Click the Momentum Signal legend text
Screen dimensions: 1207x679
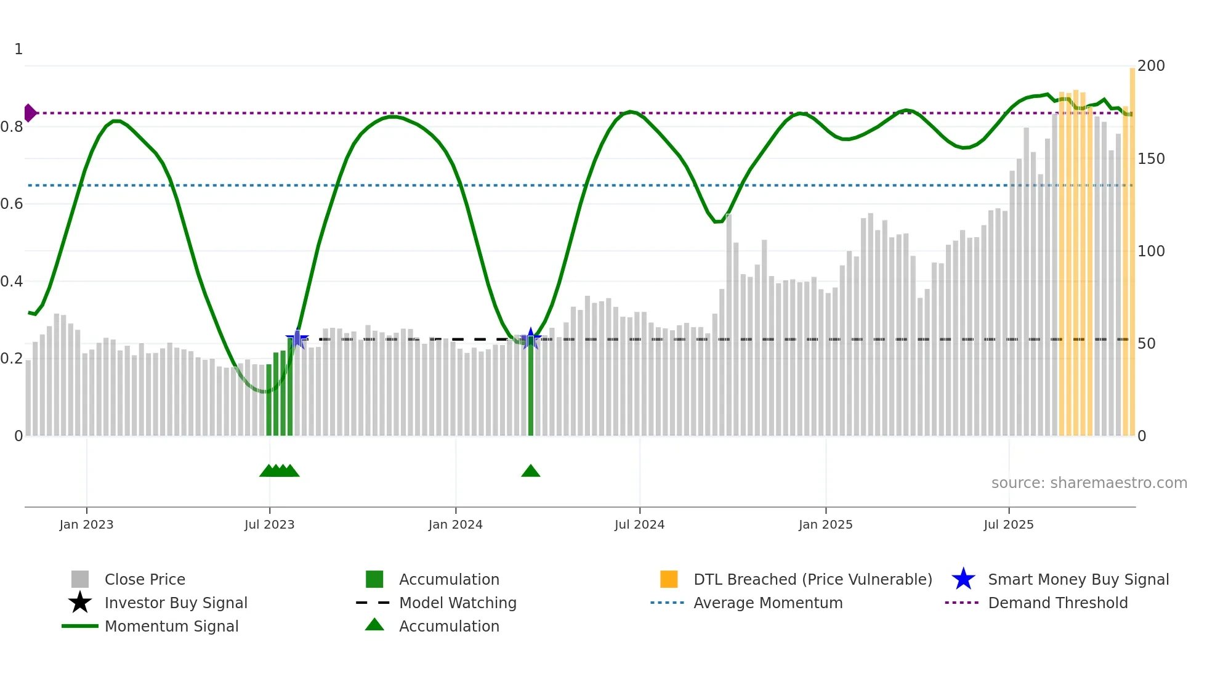[171, 626]
